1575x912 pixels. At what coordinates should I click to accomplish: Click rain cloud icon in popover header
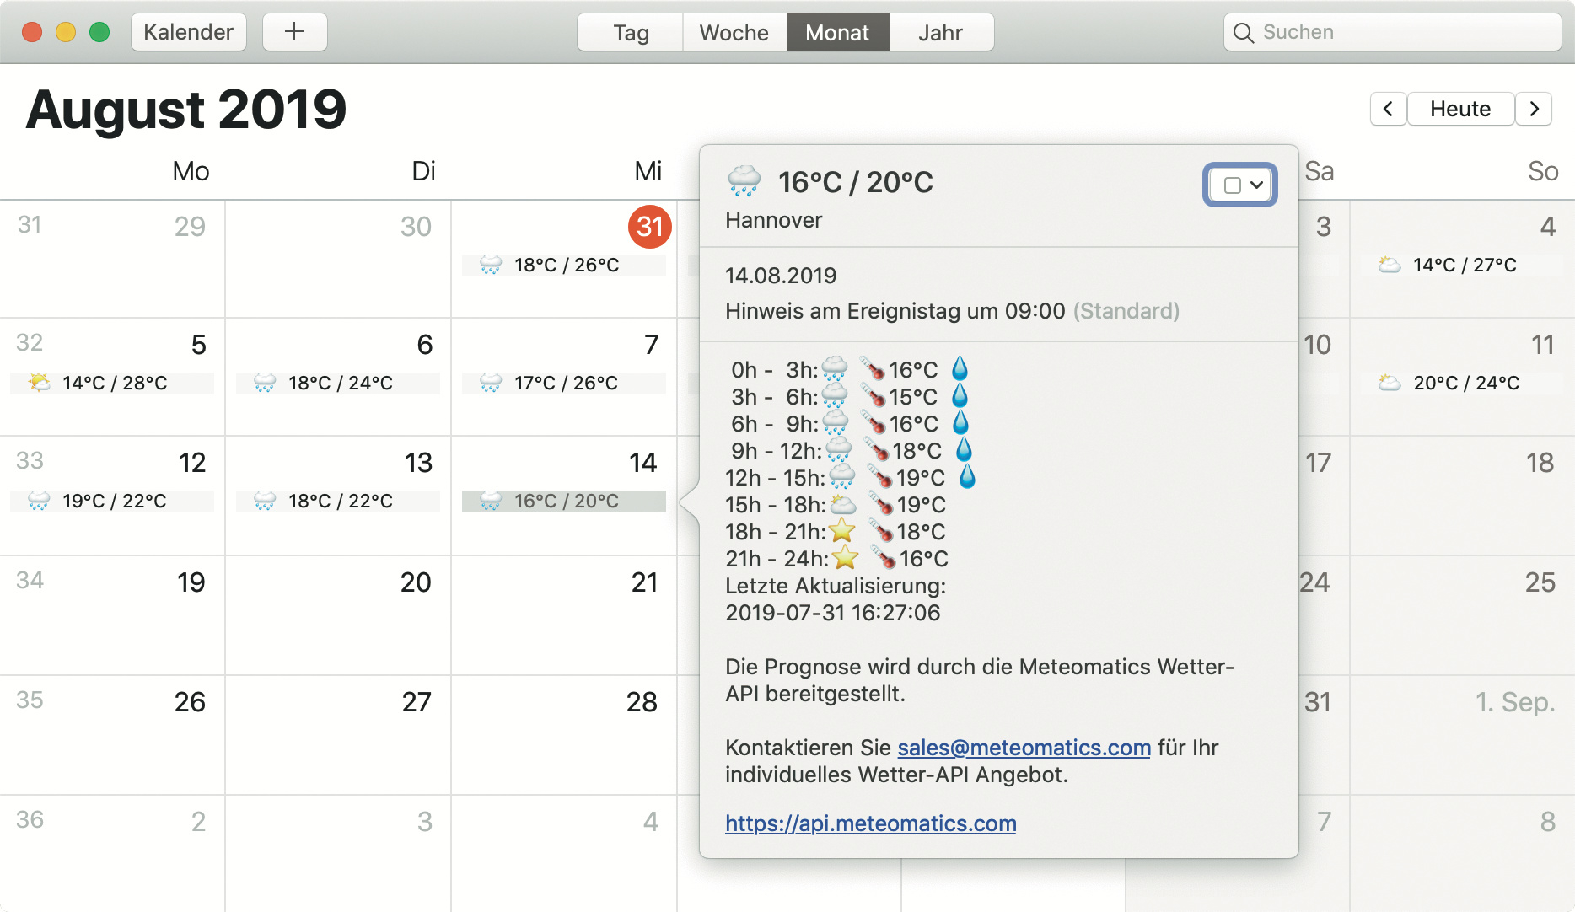tap(744, 181)
